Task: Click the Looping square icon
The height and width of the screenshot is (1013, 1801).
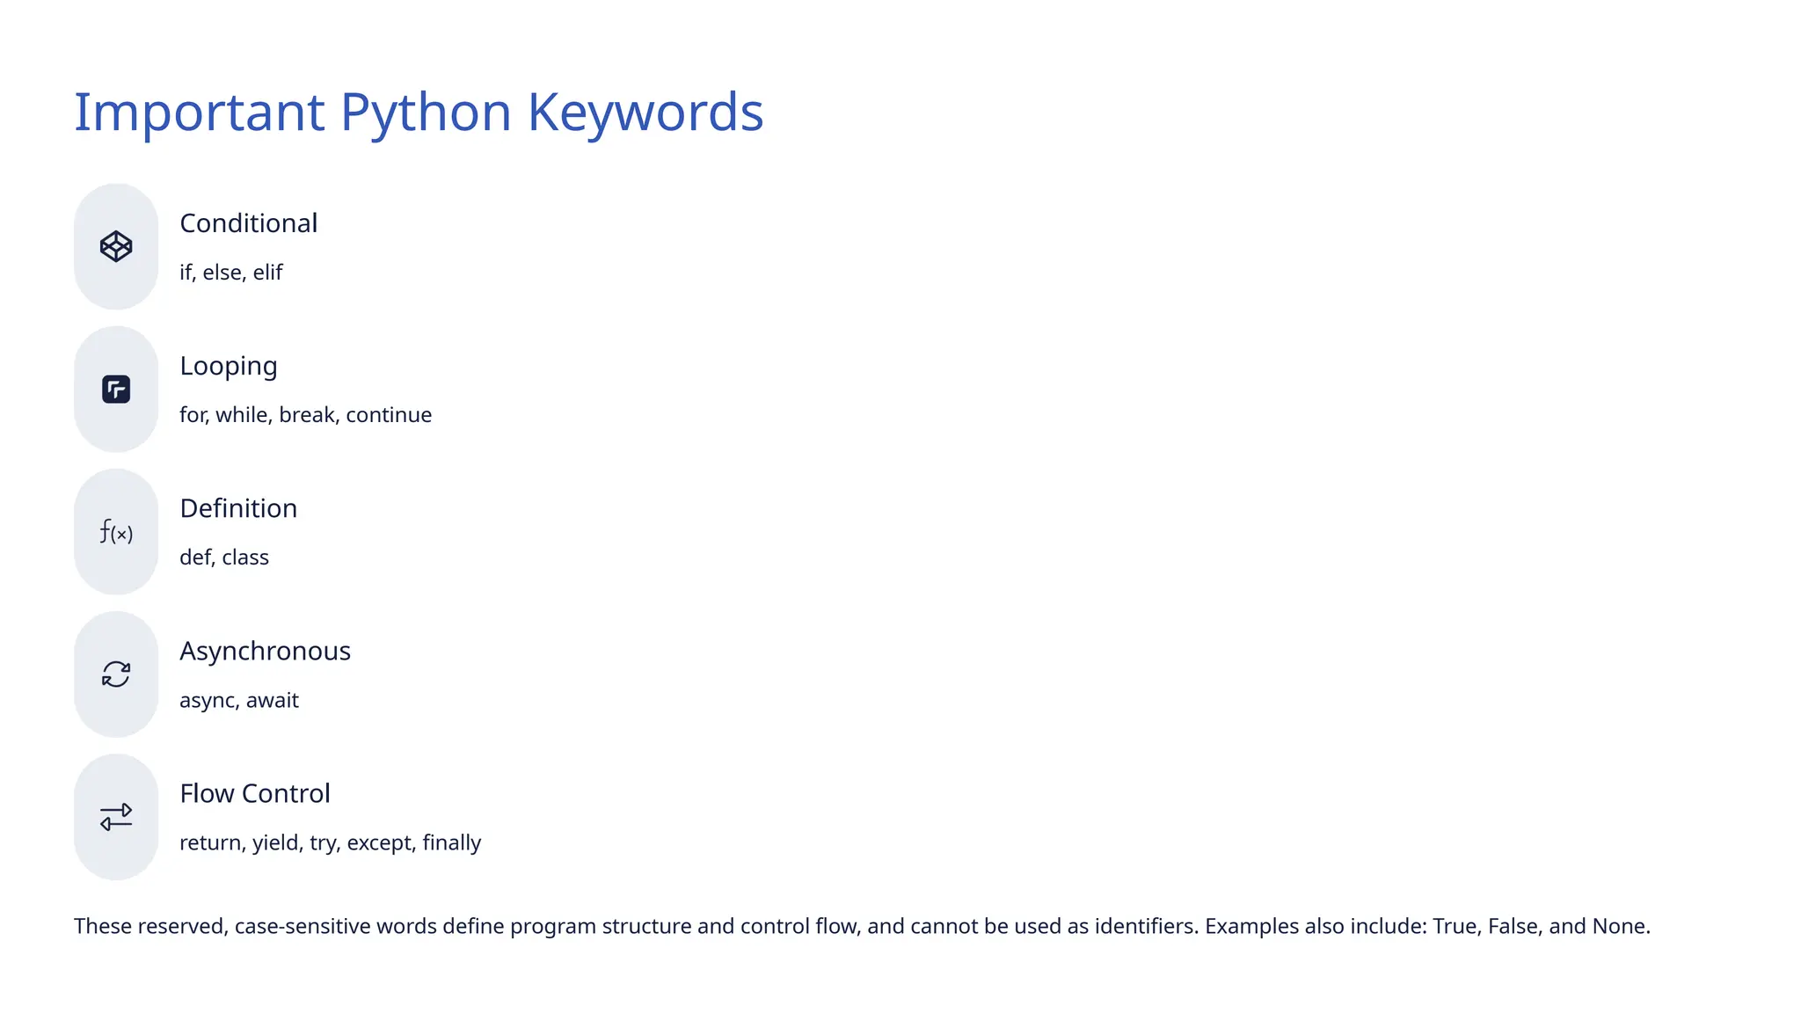Action: pos(116,390)
